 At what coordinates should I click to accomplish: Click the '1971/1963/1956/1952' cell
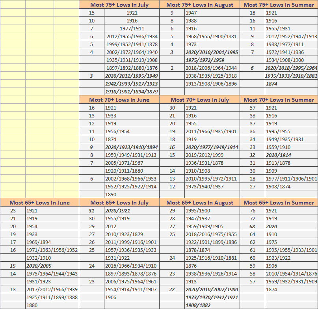coord(52,250)
